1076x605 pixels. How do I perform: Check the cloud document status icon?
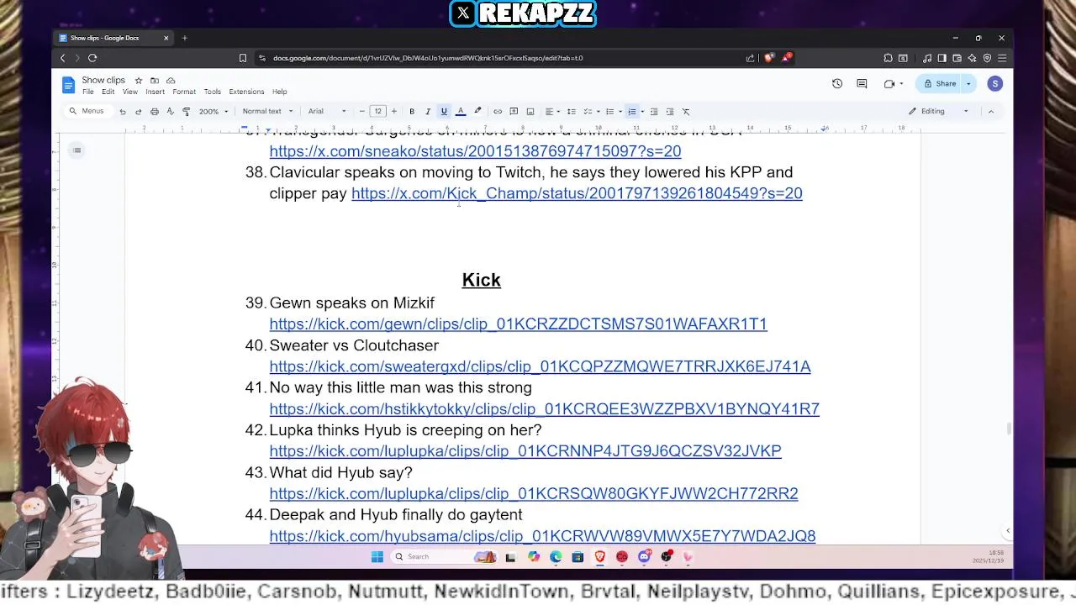[171, 81]
